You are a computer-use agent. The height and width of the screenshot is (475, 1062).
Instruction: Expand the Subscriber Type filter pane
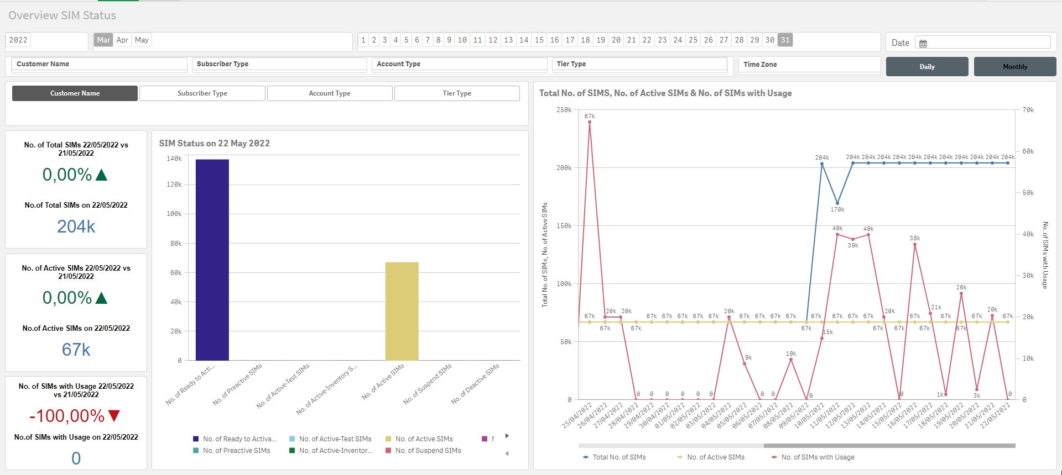279,64
